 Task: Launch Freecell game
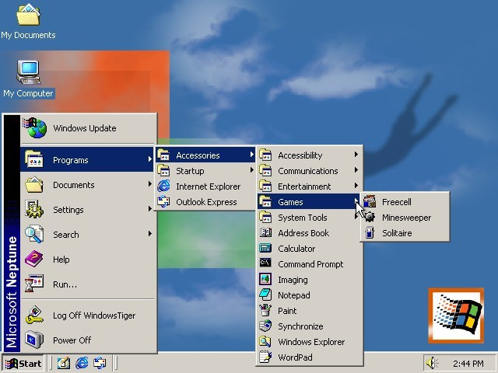(405, 202)
